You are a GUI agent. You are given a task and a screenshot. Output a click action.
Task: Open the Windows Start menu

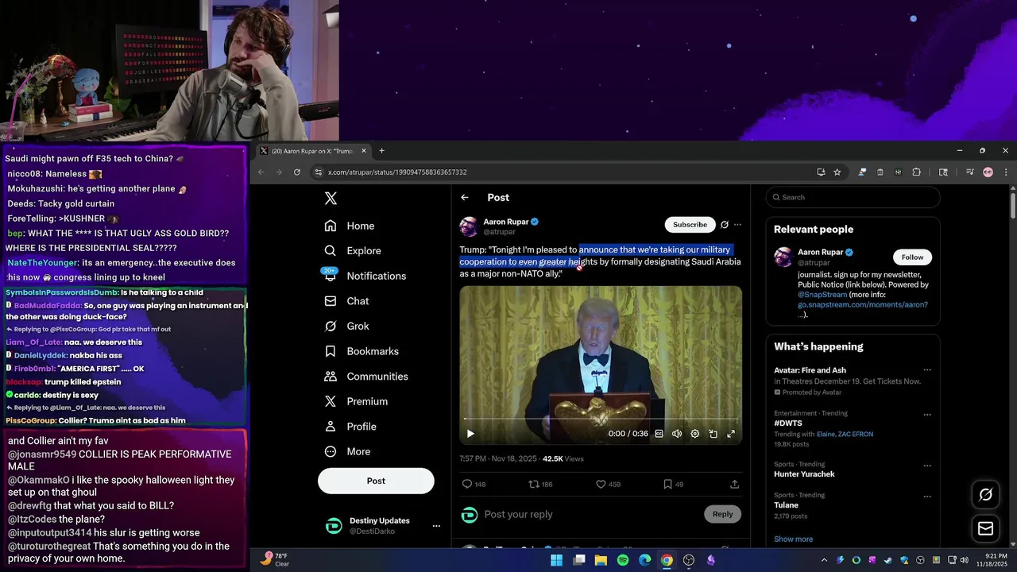point(557,560)
